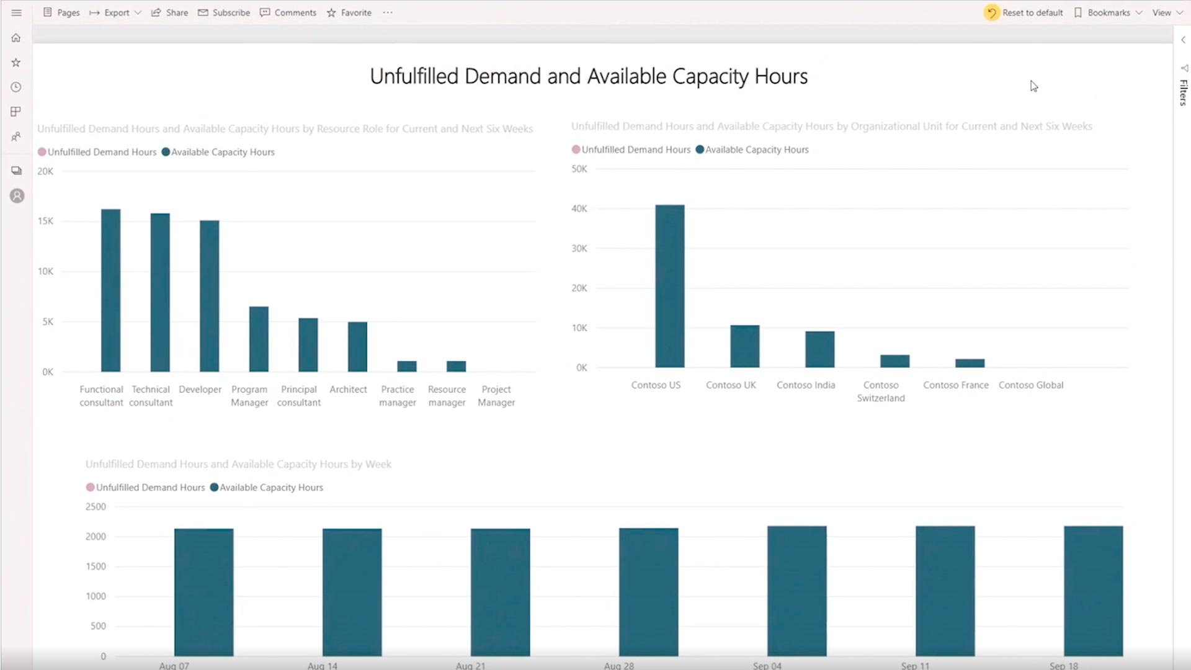Click the Subscribe button
This screenshot has height=670, width=1191.
tap(224, 12)
